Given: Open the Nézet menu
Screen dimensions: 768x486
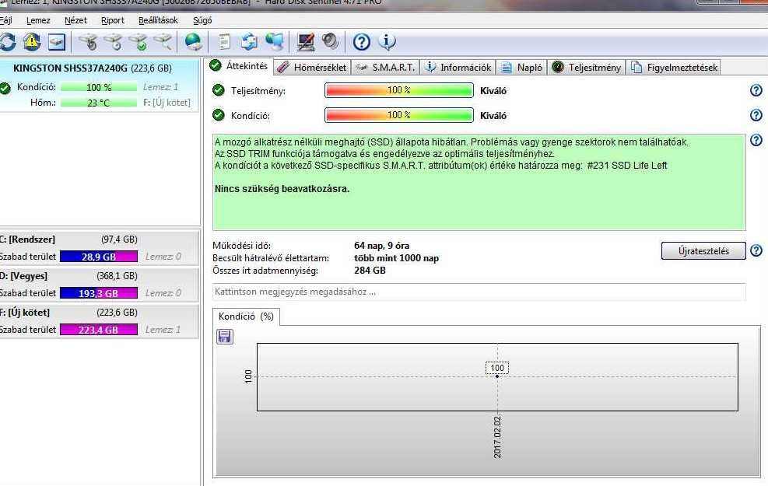Looking at the screenshot, I should pyautogui.click(x=75, y=20).
